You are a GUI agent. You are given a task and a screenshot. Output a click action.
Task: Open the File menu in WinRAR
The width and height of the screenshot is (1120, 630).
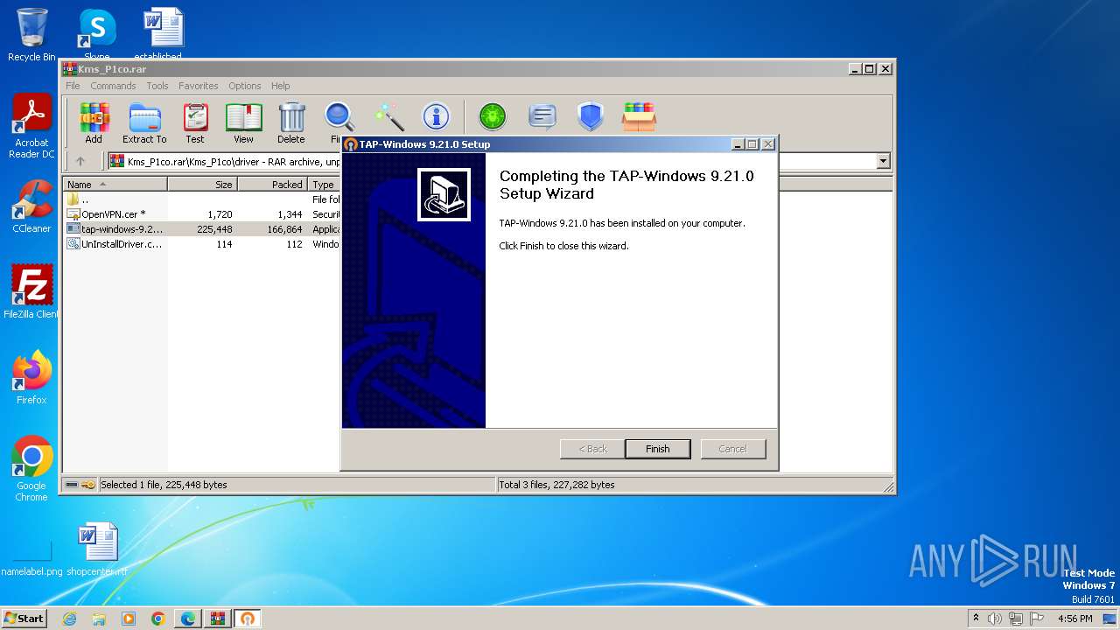point(73,86)
